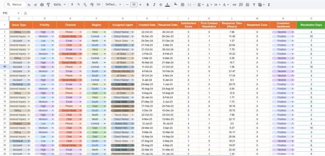Open row 19 agent Lauren Walsh dropdown
The width and height of the screenshot is (325, 156).
(x=132, y=106)
